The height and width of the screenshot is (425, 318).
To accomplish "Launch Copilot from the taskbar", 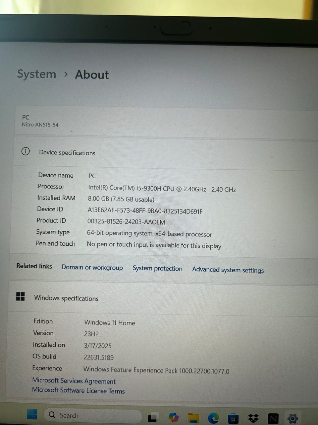I will pyautogui.click(x=174, y=418).
